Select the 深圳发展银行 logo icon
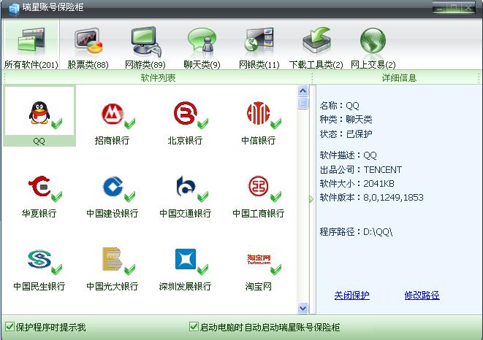Image resolution: width=483 pixels, height=340 pixels. pos(186,259)
